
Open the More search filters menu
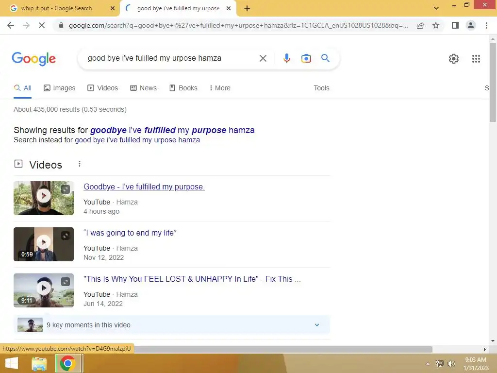(x=220, y=88)
